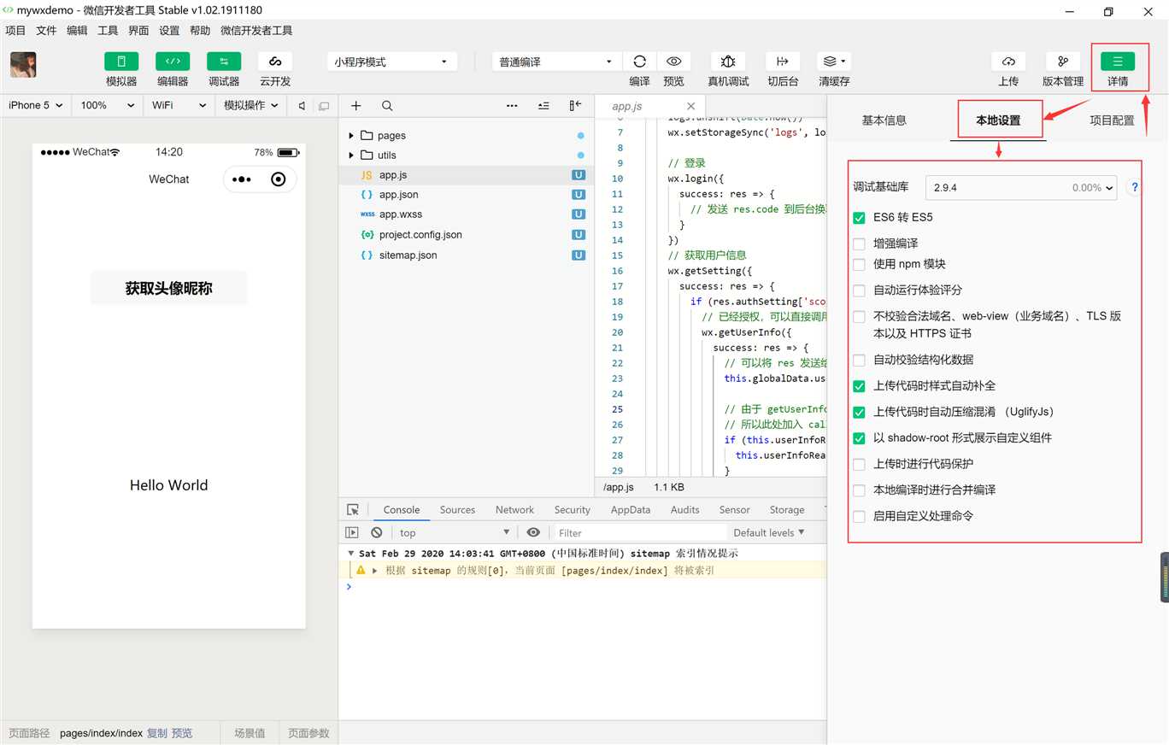The width and height of the screenshot is (1169, 745).
Task: Check 自动校验结构化数据 option
Action: tap(859, 361)
